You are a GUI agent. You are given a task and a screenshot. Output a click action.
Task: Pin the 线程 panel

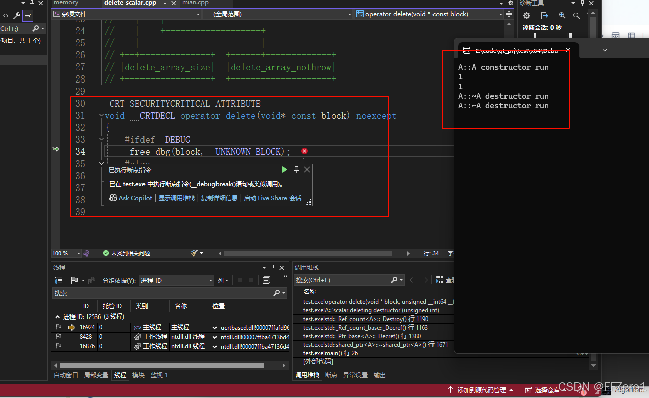(x=273, y=267)
